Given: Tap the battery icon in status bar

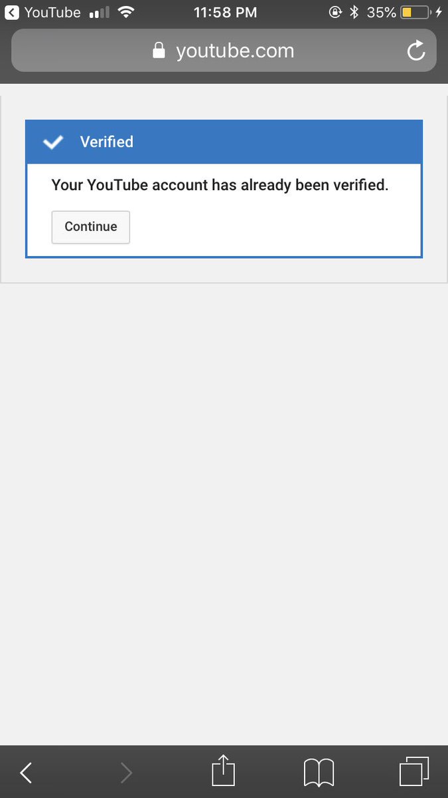Looking at the screenshot, I should 416,12.
